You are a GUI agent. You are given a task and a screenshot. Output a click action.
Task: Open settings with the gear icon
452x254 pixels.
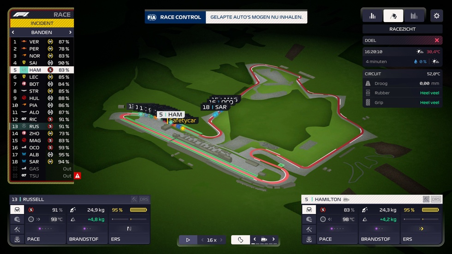(436, 16)
